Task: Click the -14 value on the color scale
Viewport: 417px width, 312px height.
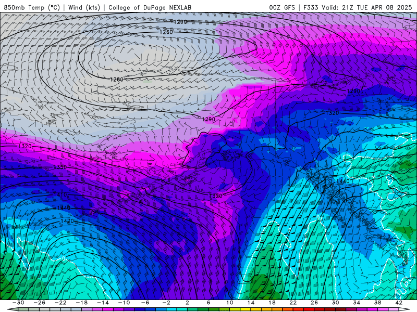Action: point(103,303)
